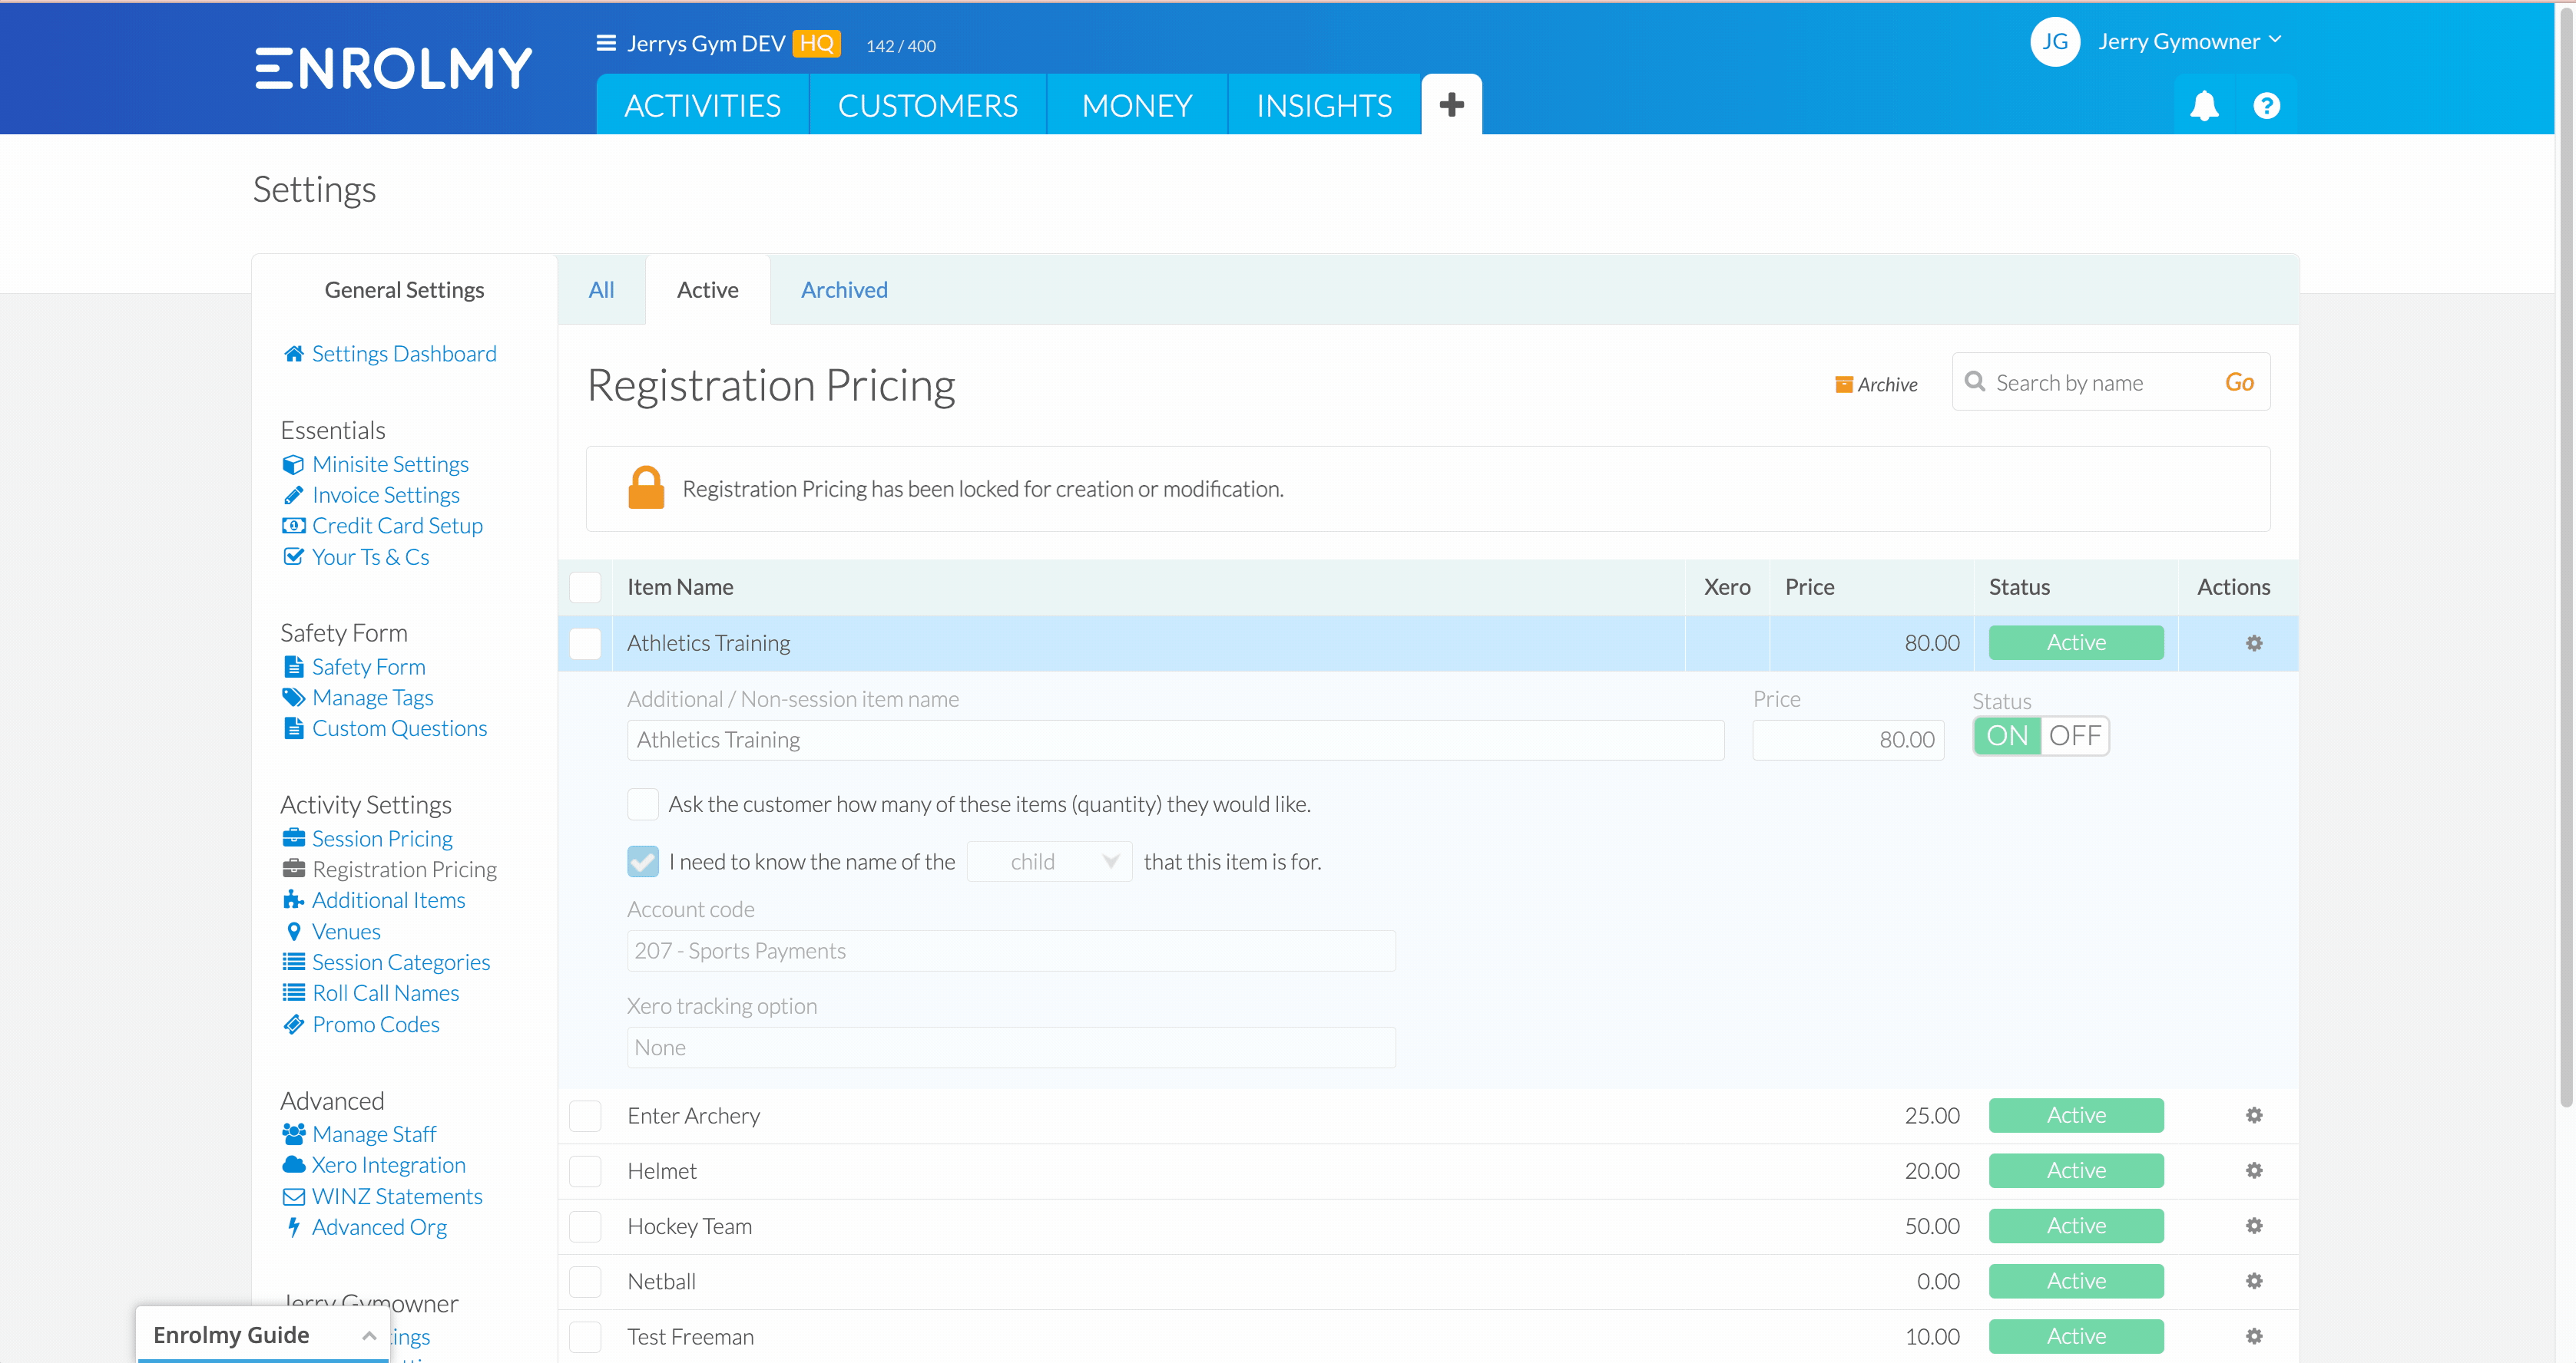Click the Active status badge for Netball
Viewport: 2576px width, 1363px height.
2076,1281
